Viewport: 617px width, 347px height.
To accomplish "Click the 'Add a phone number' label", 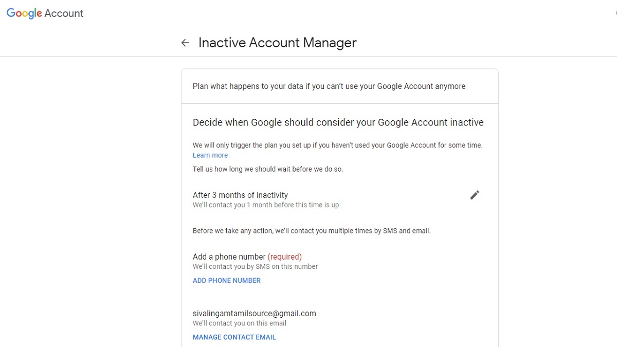I will point(229,257).
